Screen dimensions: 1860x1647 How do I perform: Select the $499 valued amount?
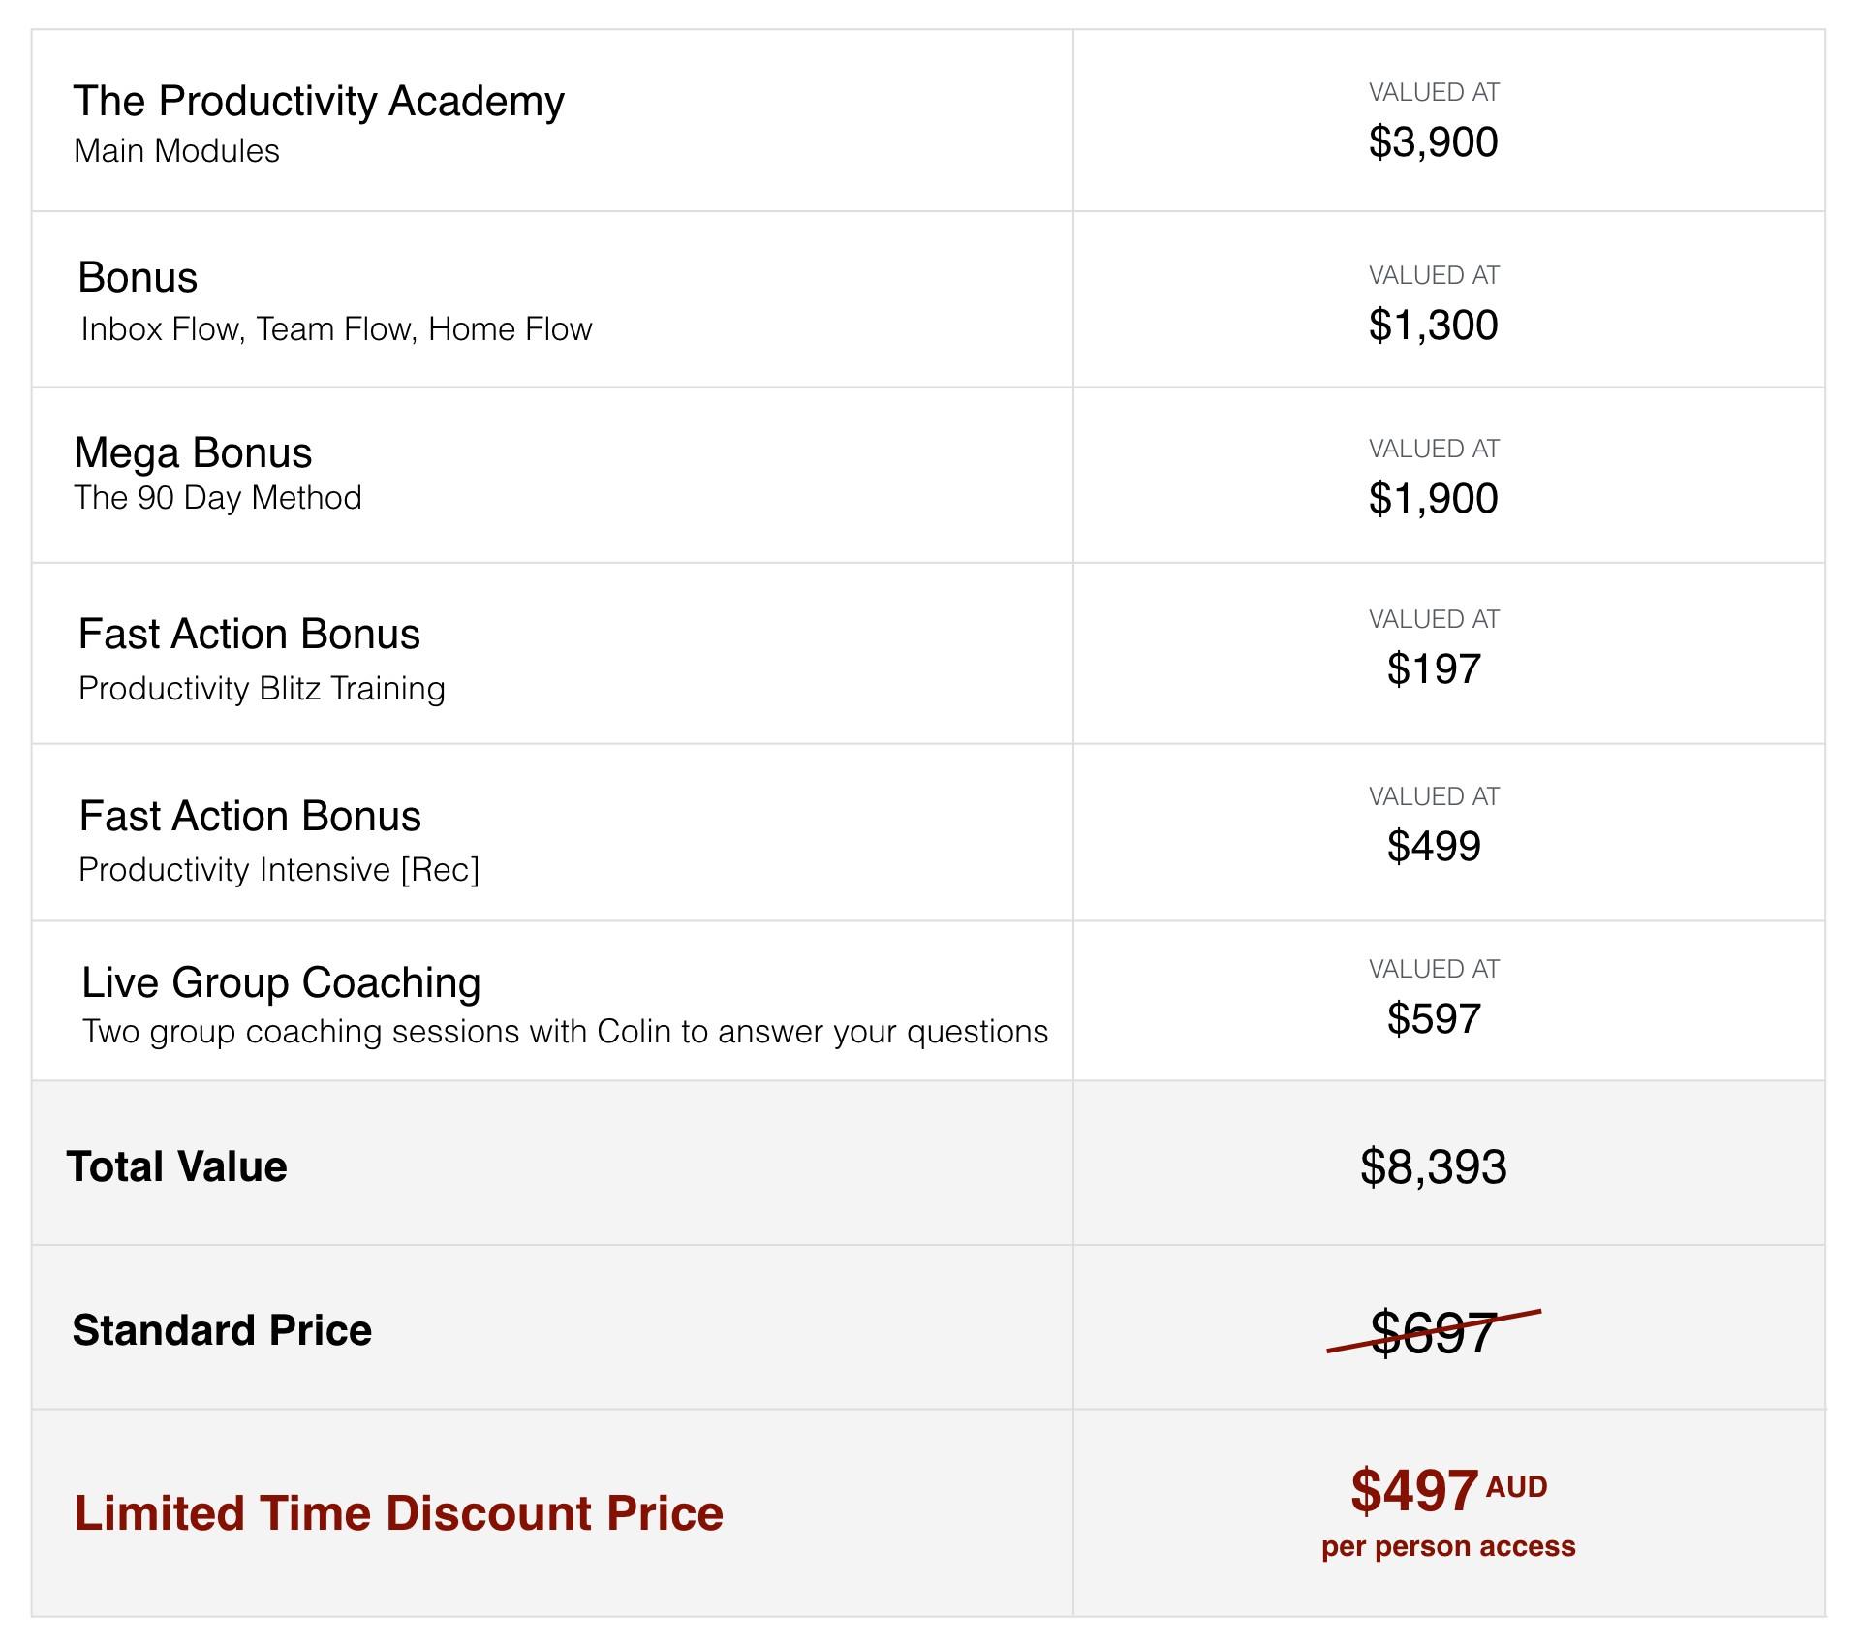1434,847
